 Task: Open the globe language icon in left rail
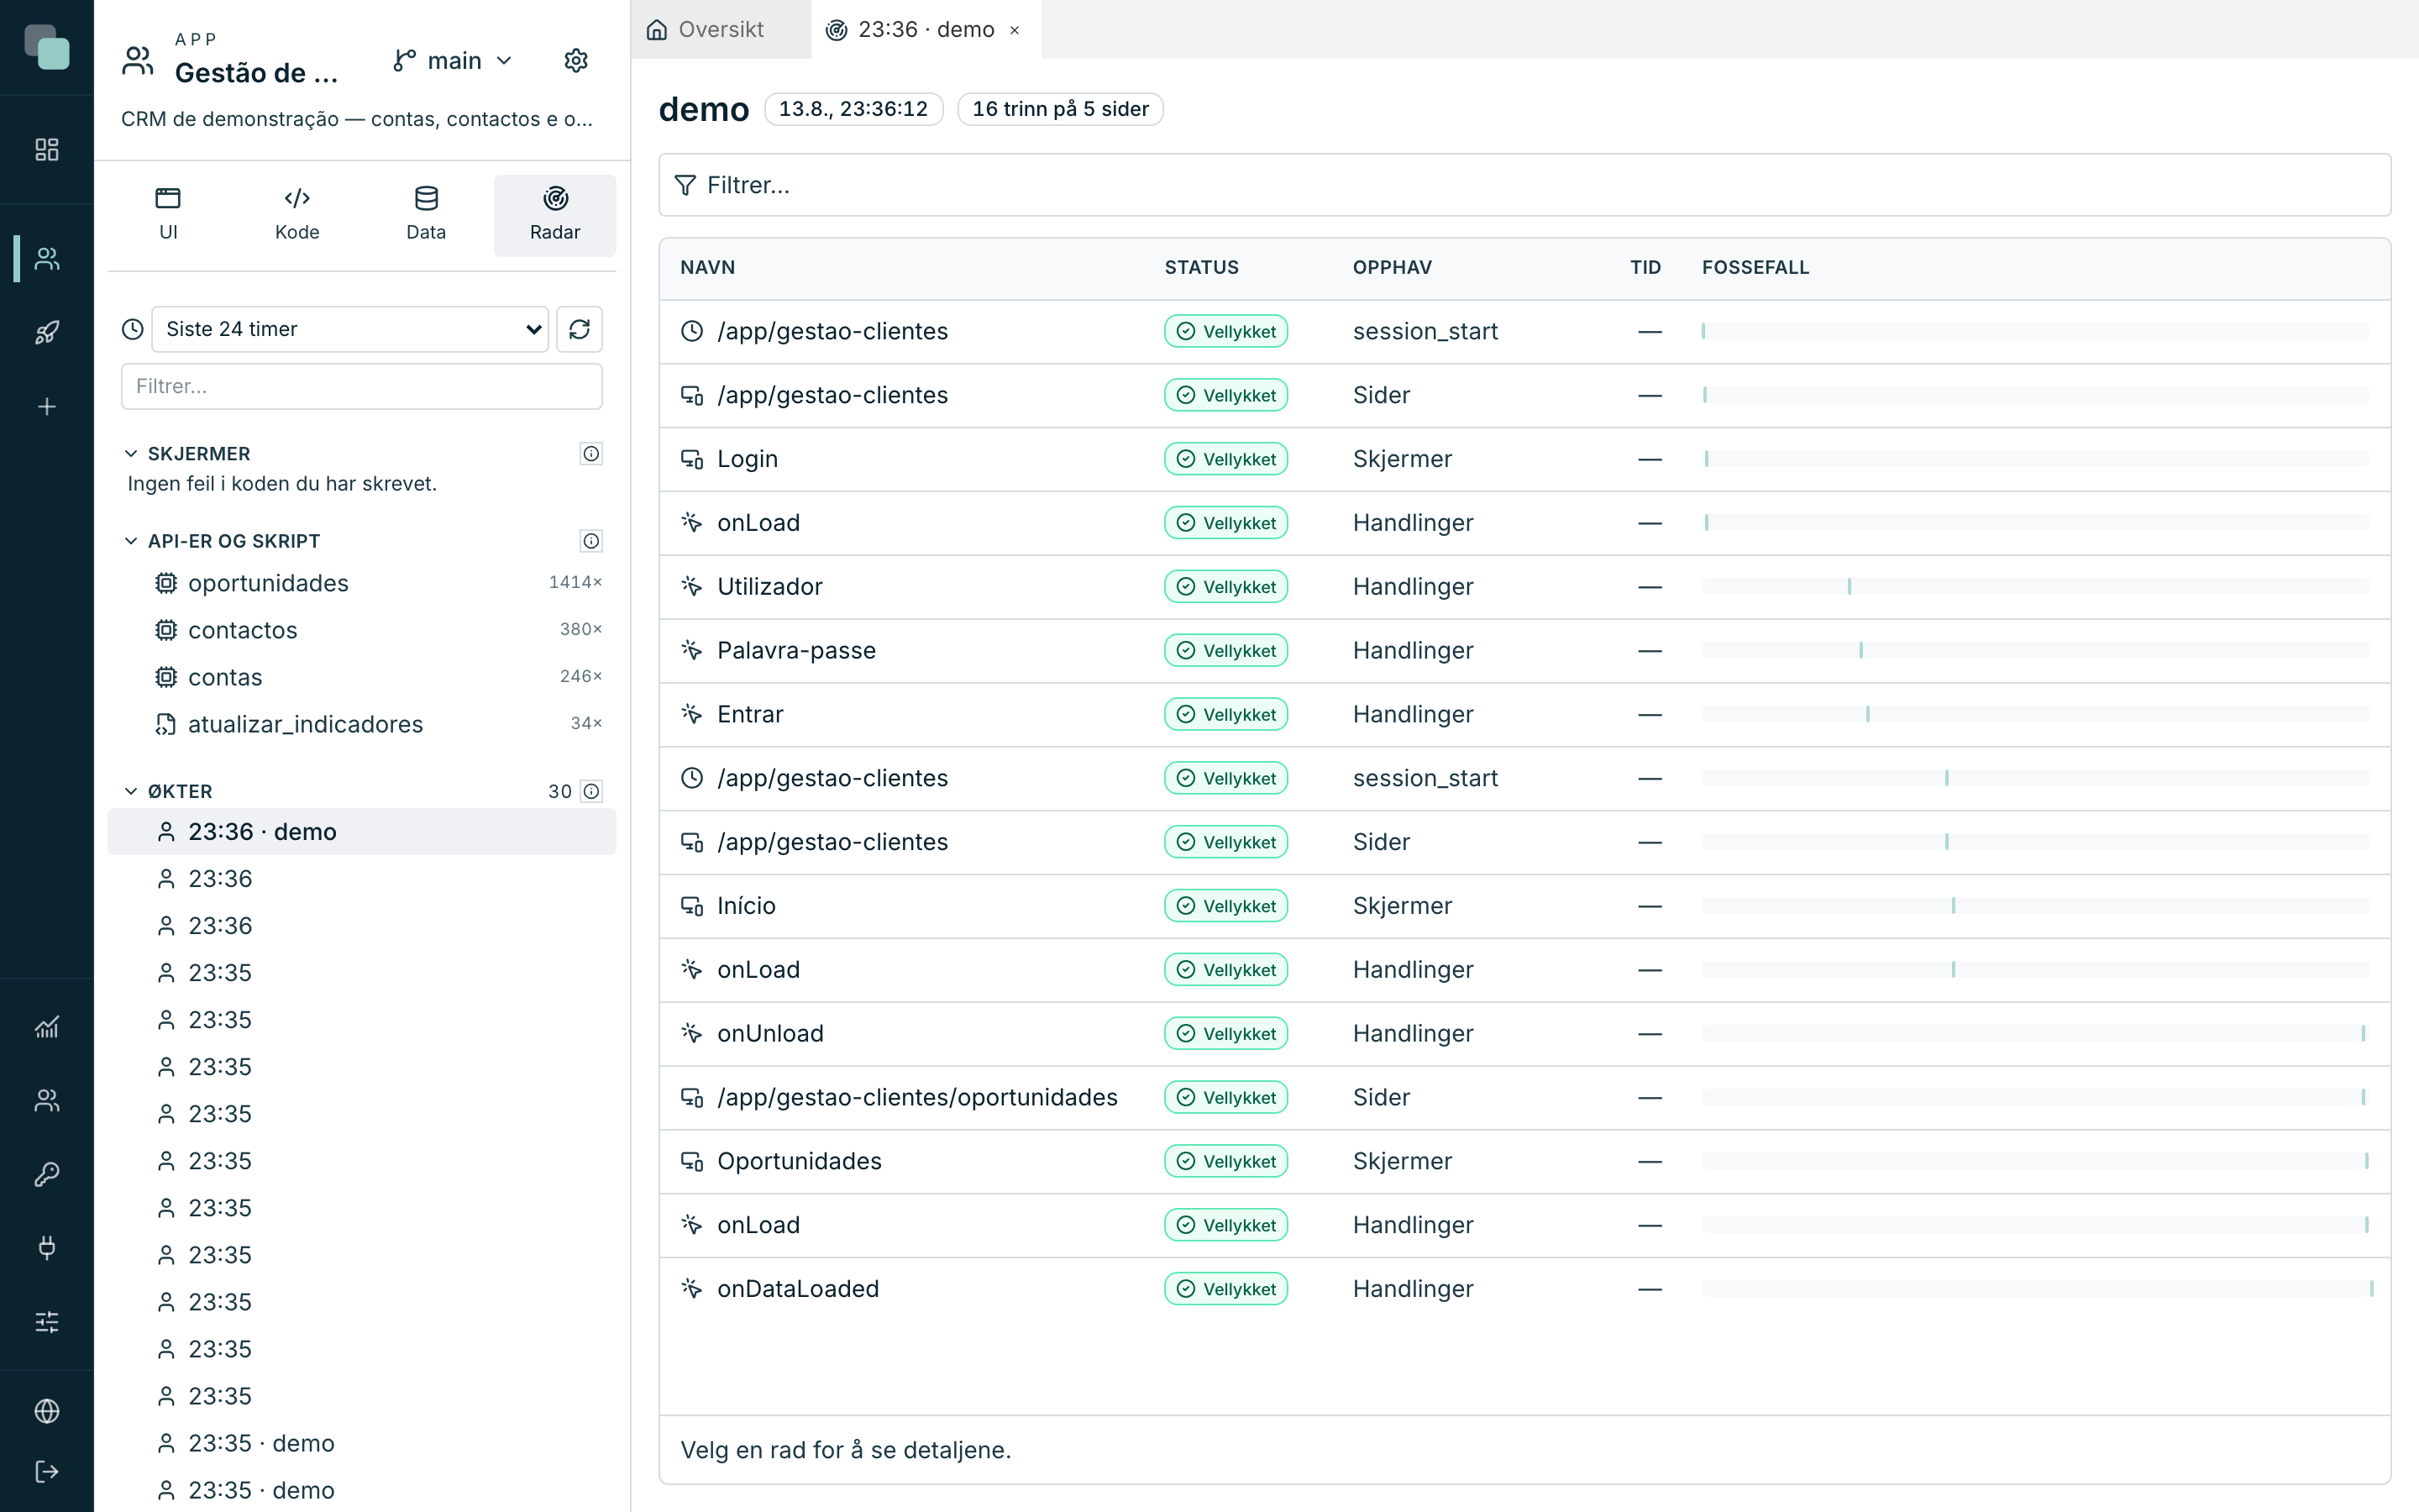pos(47,1411)
